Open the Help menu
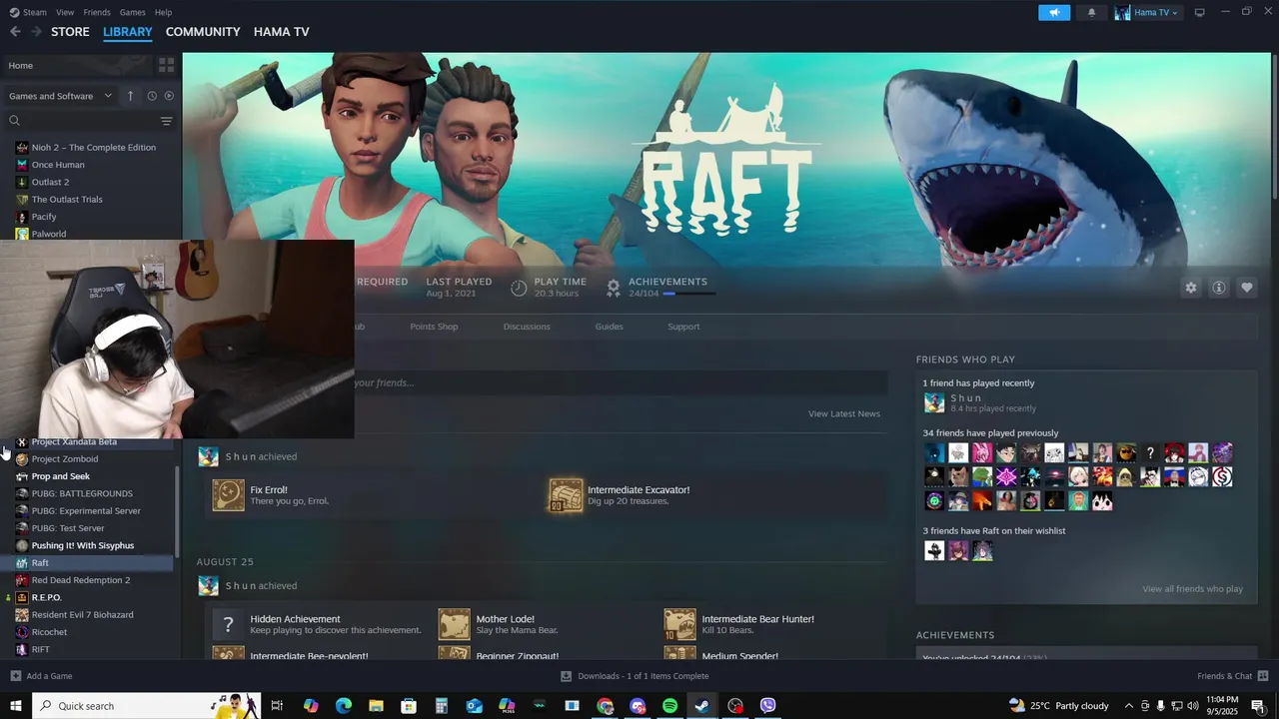 163,12
